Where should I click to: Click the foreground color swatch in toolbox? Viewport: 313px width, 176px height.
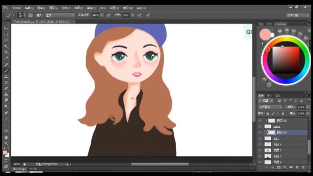click(5, 153)
